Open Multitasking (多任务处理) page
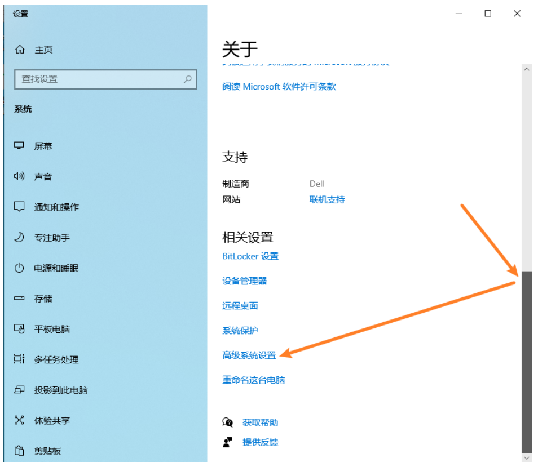 click(x=56, y=359)
